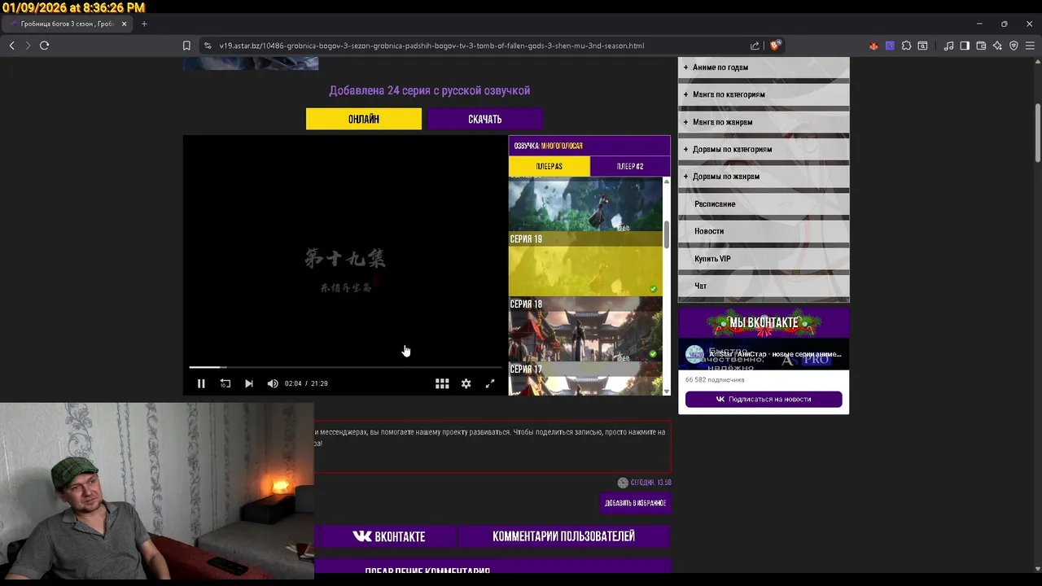Toggle the browser sidebar panel
The height and width of the screenshot is (586, 1042).
coord(965,46)
